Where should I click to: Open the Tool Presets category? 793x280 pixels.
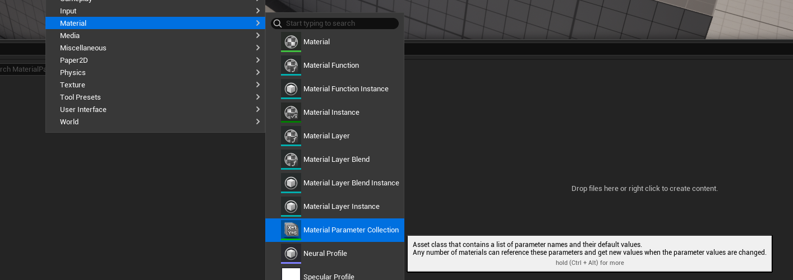pos(155,97)
